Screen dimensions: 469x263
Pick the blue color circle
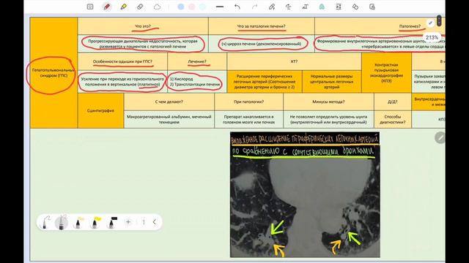pos(181,7)
